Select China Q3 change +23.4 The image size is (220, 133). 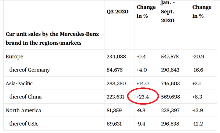143,97
